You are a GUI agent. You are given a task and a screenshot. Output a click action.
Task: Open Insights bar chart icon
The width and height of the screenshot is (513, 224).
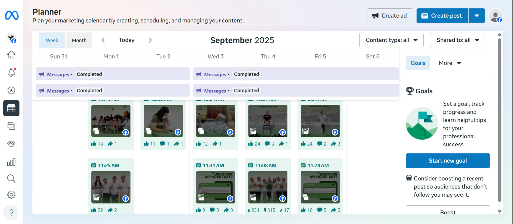(11, 162)
